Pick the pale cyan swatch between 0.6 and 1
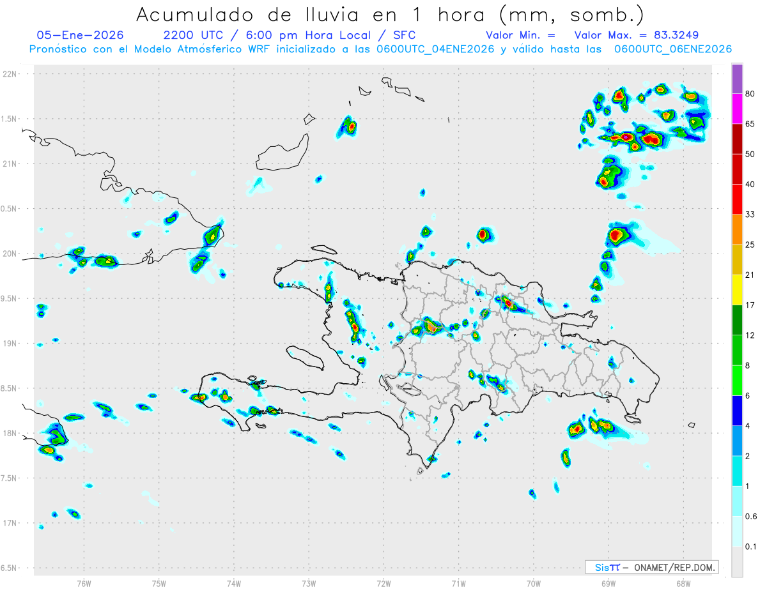Viewport: 767px width, 592px height. point(737,501)
